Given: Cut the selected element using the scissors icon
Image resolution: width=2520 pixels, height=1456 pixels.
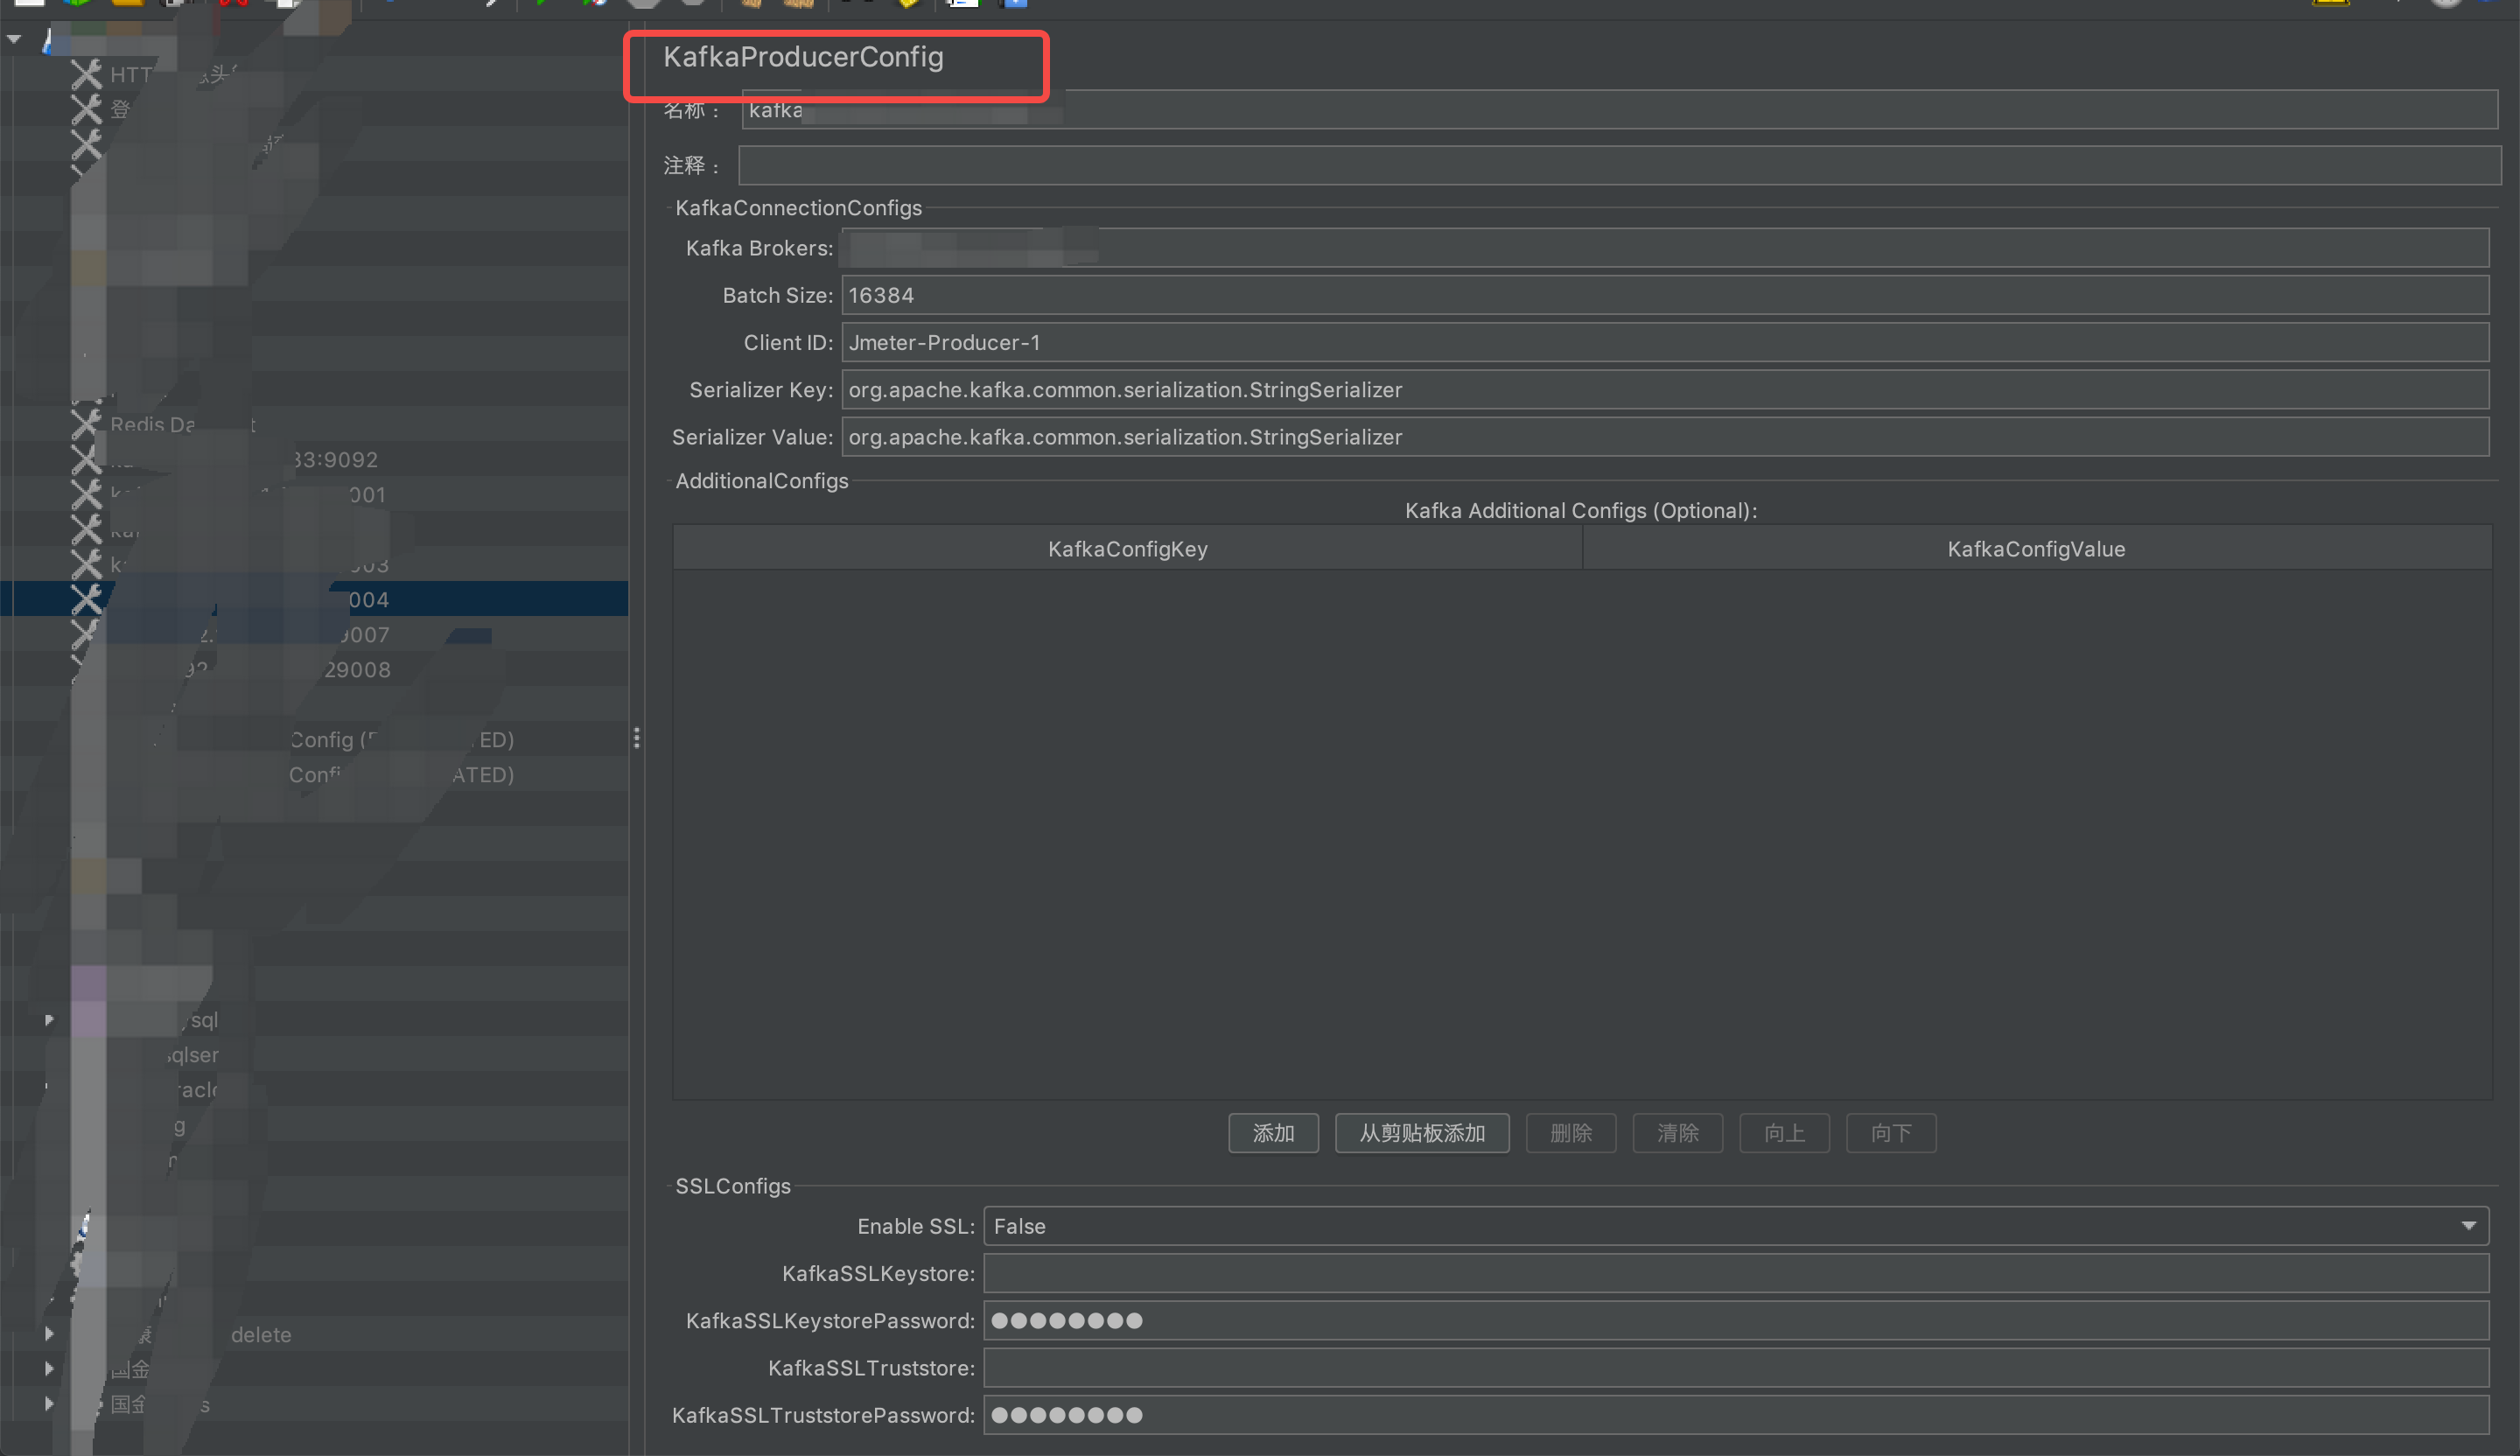Looking at the screenshot, I should 233,4.
